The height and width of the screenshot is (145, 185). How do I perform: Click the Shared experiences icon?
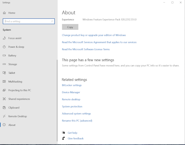tap(4, 99)
